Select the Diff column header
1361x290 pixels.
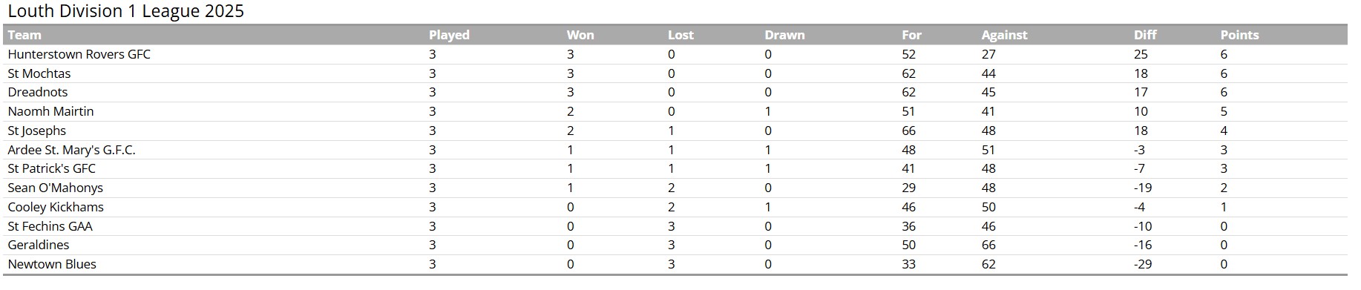(1145, 35)
